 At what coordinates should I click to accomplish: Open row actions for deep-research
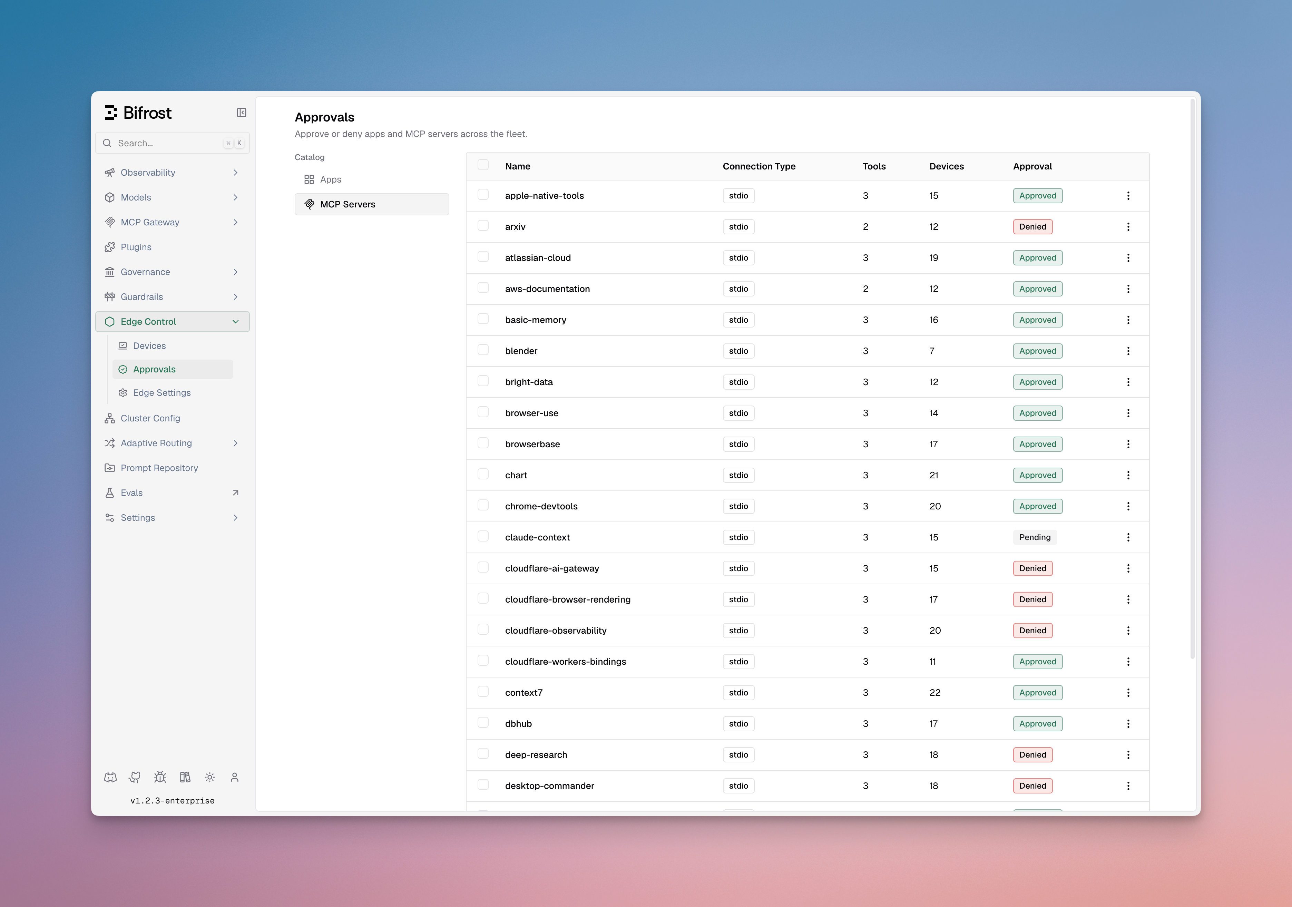(1128, 754)
